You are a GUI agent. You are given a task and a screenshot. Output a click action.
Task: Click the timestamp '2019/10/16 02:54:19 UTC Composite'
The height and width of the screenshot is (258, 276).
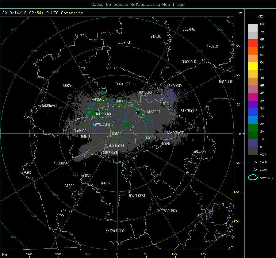click(x=42, y=13)
